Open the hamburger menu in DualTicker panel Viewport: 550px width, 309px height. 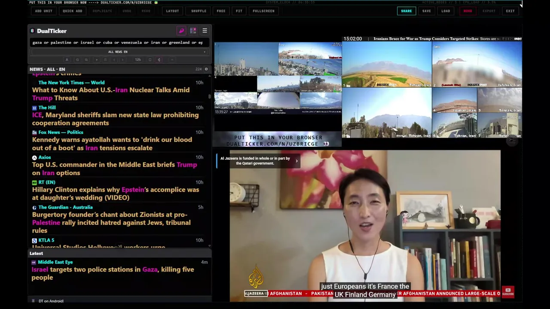pos(205,31)
